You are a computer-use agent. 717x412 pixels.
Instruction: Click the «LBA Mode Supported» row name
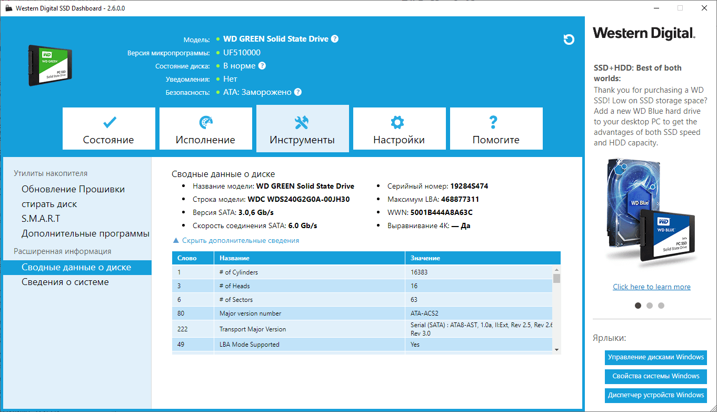pos(250,345)
